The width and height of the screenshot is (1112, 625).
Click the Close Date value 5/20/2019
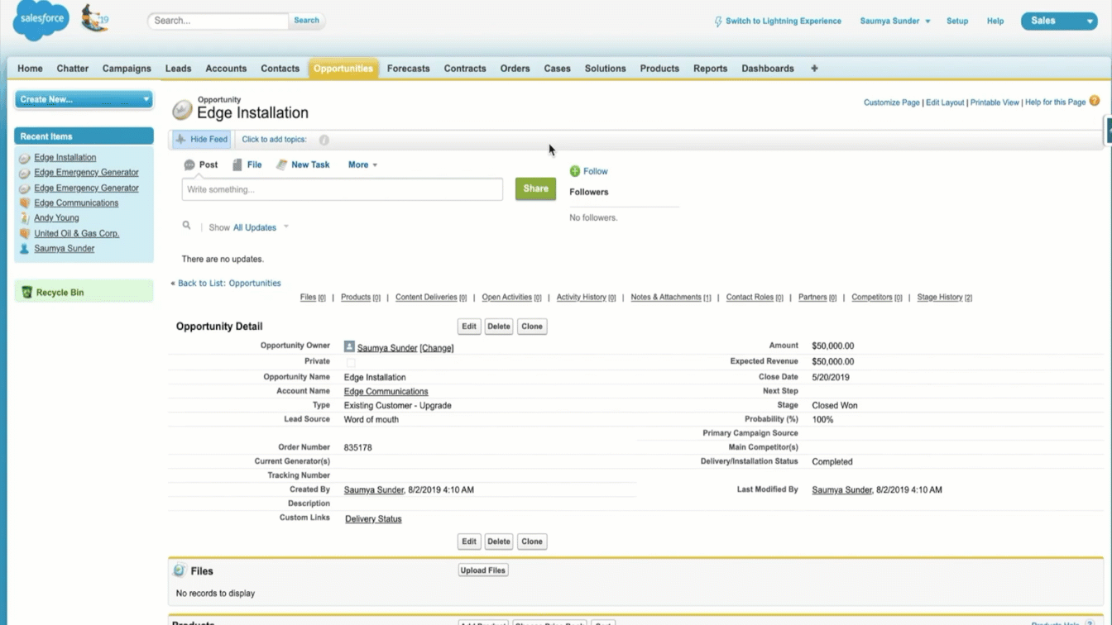pyautogui.click(x=831, y=377)
